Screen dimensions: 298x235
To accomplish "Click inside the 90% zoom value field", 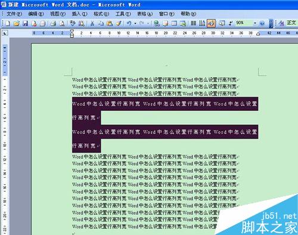I will pyautogui.click(x=244, y=23).
